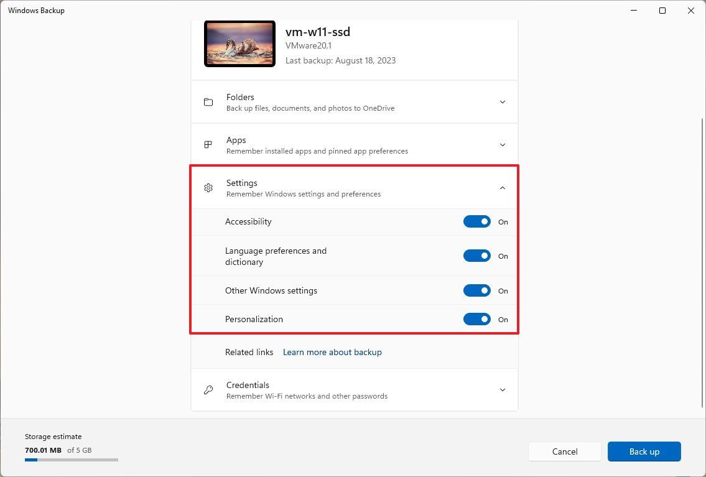
Task: Click the Settings gear icon
Action: pos(208,187)
